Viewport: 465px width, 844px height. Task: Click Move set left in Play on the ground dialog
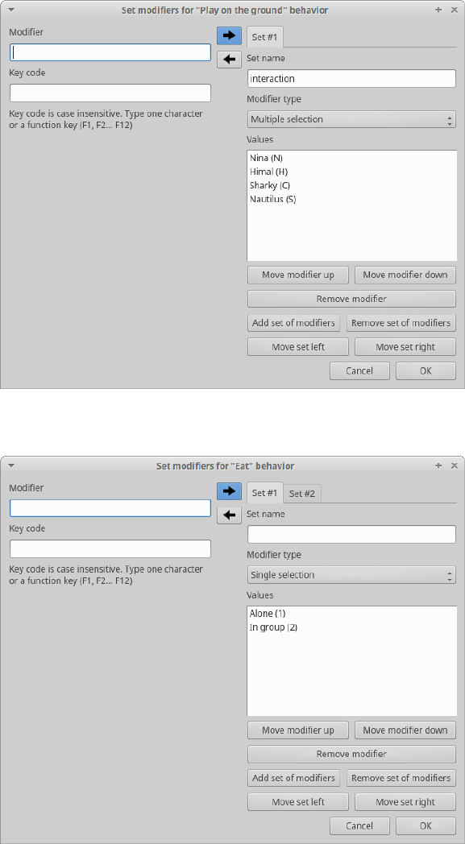pos(298,347)
